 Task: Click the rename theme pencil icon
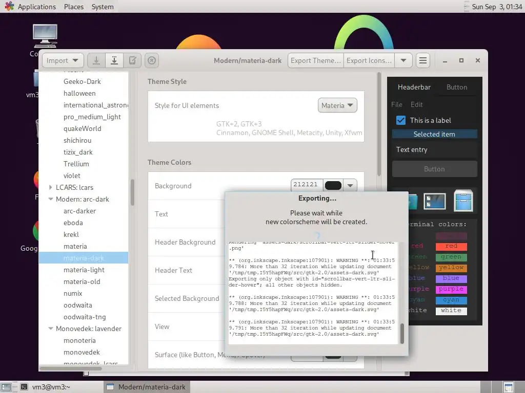132,60
